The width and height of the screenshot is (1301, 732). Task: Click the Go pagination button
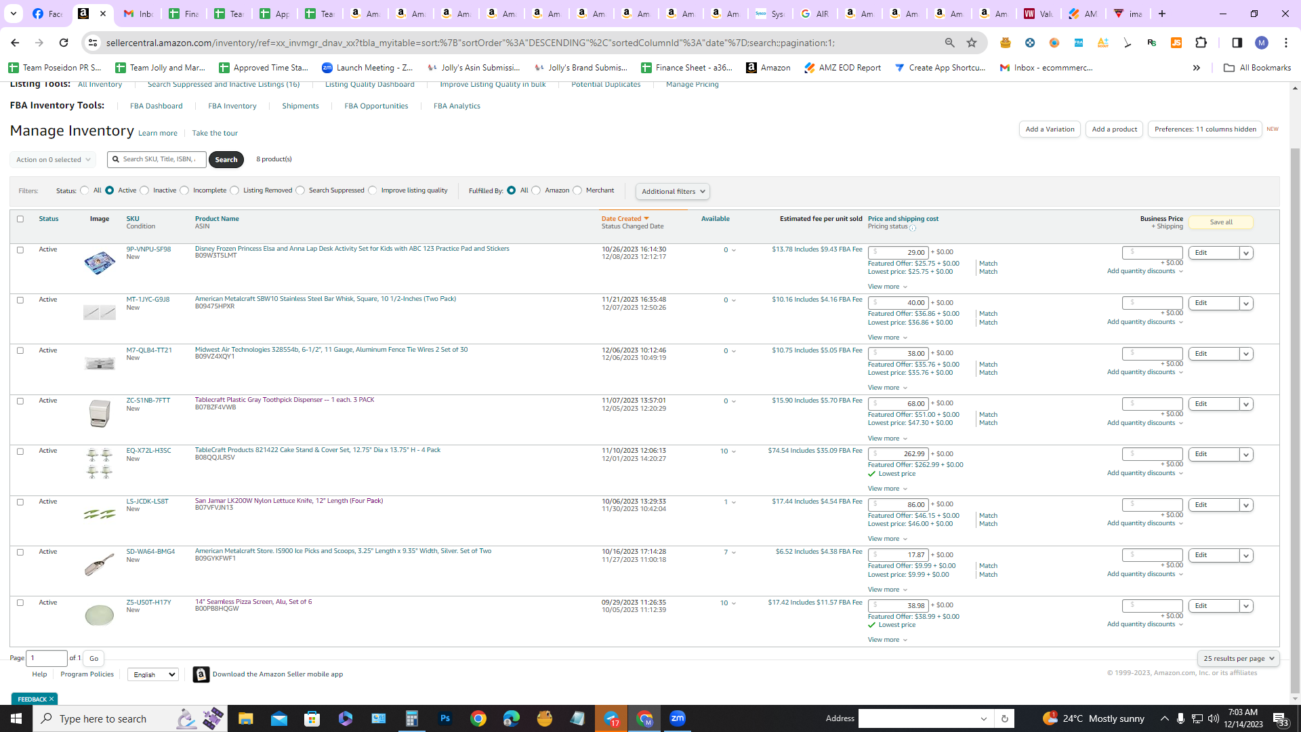[x=94, y=659]
